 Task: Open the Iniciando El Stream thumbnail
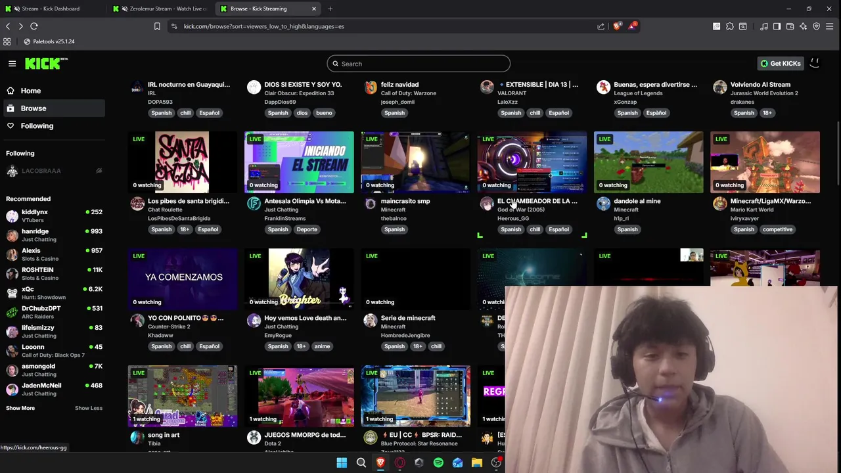coord(299,162)
